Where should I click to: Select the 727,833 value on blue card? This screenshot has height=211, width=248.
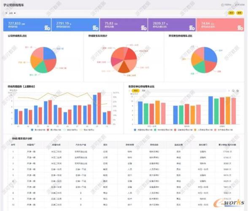pos(14,24)
